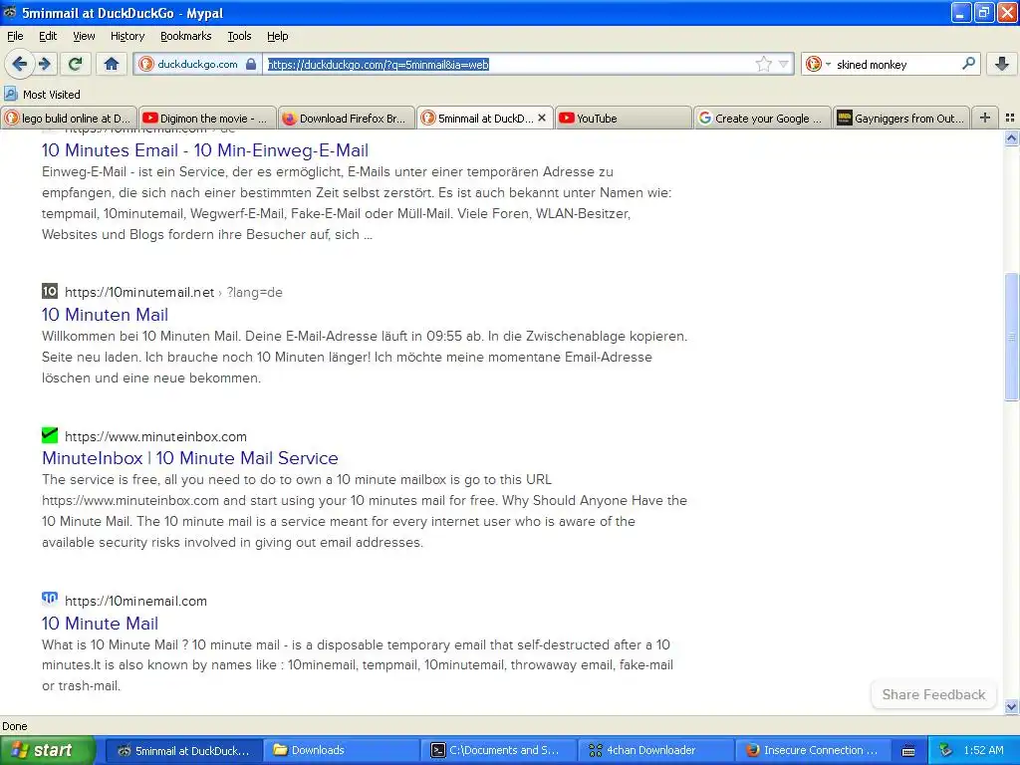This screenshot has height=765, width=1020.
Task: Click the green minuteinbox favicon
Action: tap(50, 435)
